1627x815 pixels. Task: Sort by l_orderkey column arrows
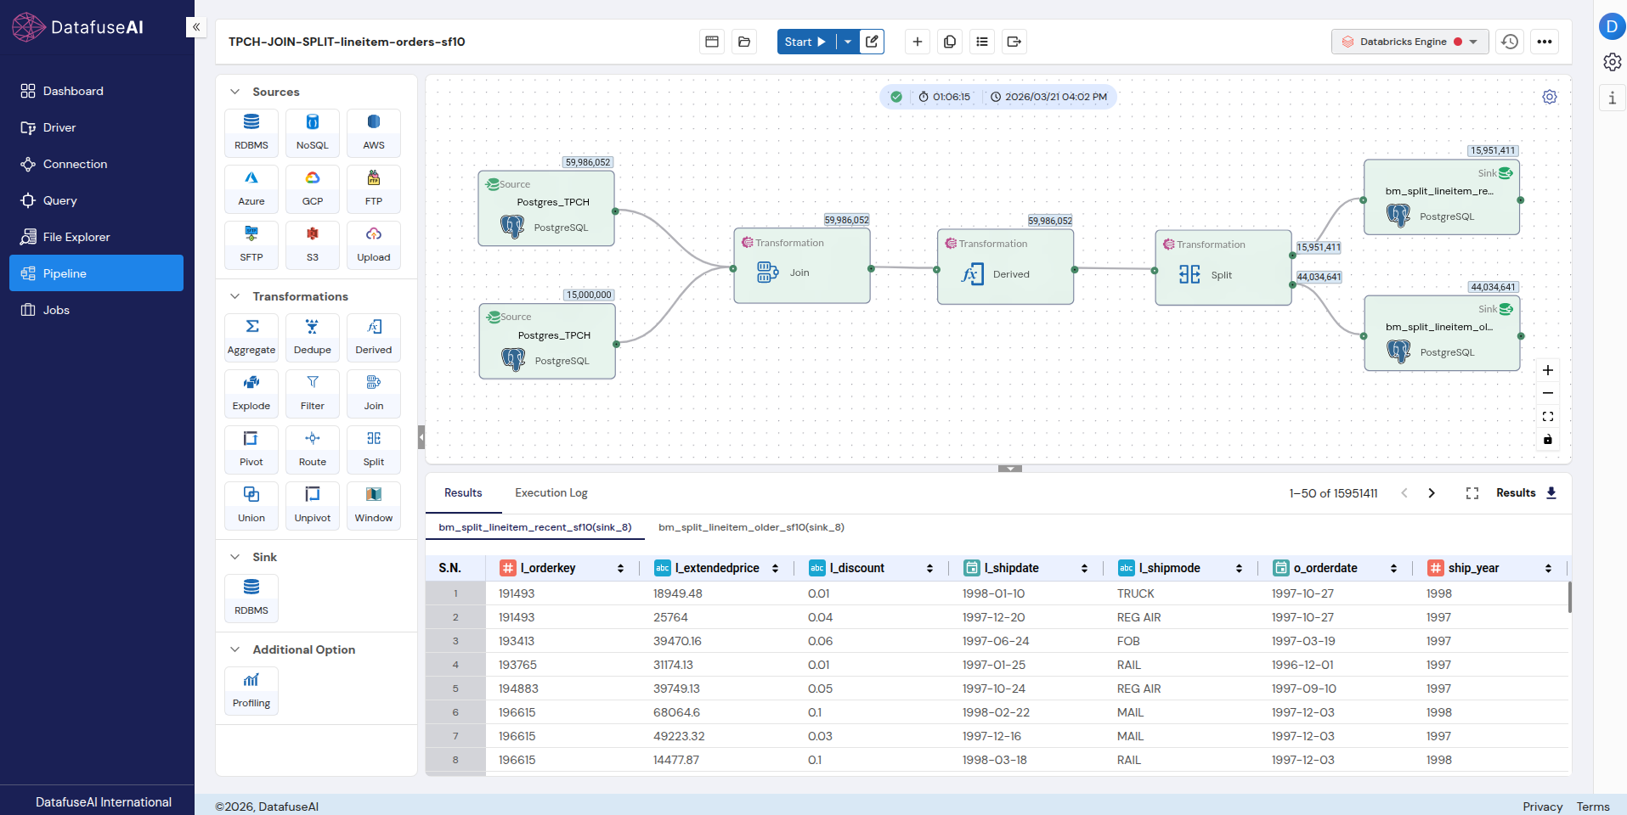[620, 568]
